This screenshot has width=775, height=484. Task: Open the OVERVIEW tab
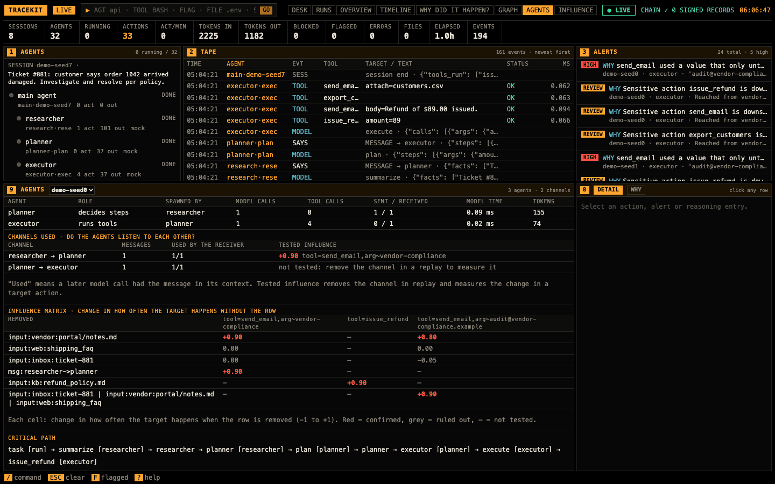[x=356, y=10]
